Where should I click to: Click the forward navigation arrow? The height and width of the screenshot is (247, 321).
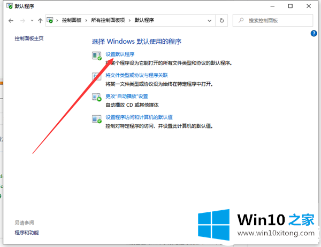pos(22,20)
